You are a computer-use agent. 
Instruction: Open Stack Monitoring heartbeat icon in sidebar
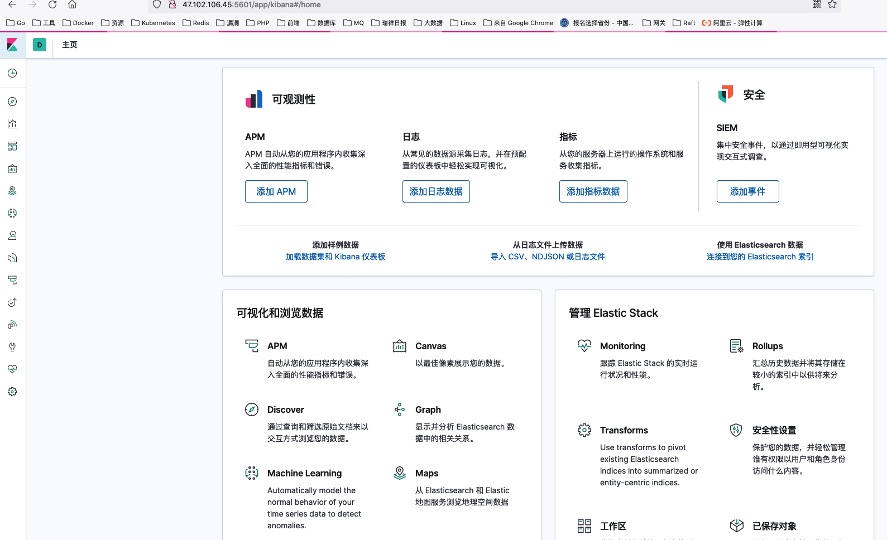tap(12, 369)
